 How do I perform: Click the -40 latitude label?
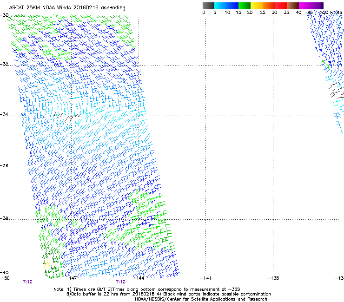(4, 272)
